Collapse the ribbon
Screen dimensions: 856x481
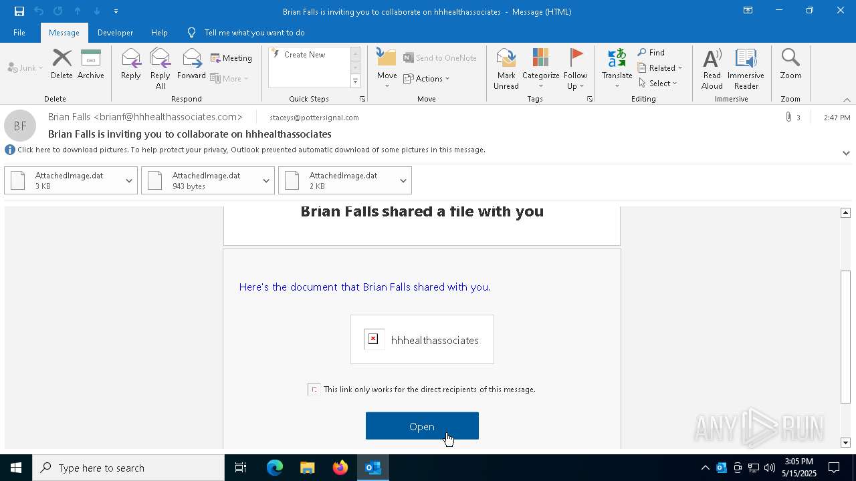(847, 100)
